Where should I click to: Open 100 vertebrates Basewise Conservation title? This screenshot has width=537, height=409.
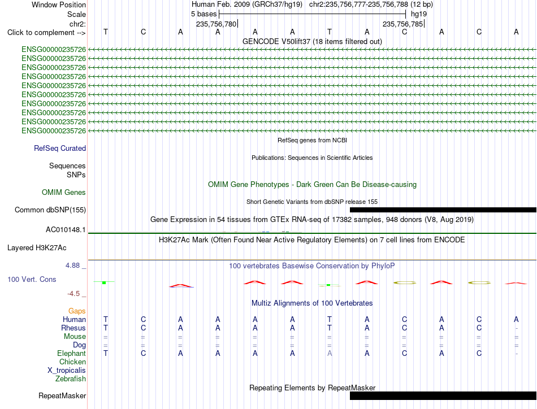pyautogui.click(x=312, y=266)
